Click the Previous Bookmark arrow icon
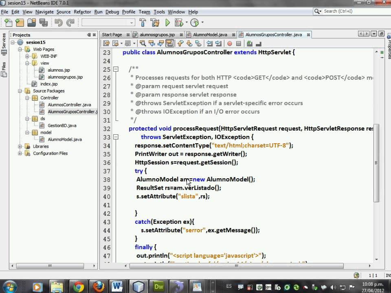391x293 pixels. (x=180, y=44)
